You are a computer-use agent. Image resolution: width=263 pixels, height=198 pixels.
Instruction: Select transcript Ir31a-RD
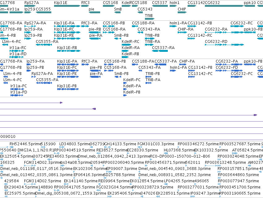16,57
